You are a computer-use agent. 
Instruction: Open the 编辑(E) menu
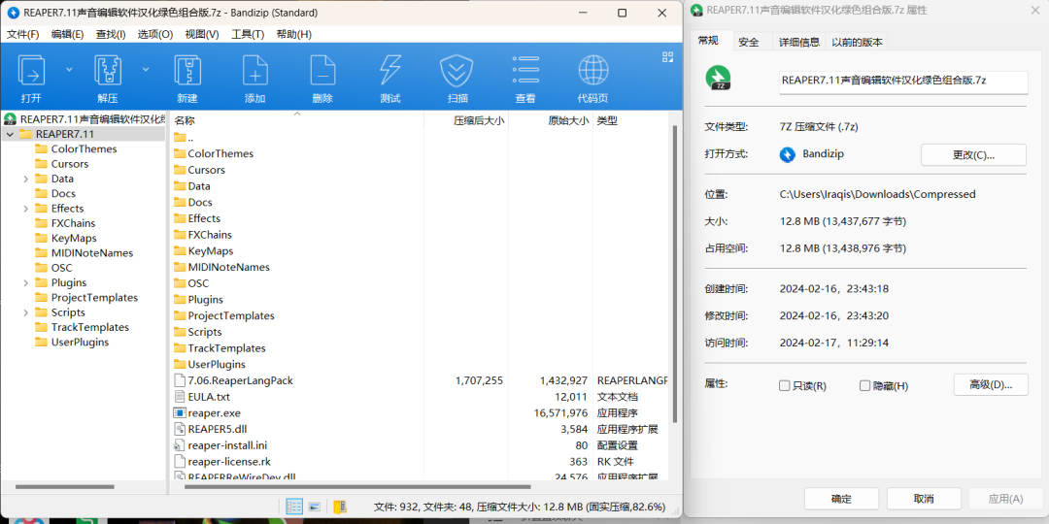68,34
